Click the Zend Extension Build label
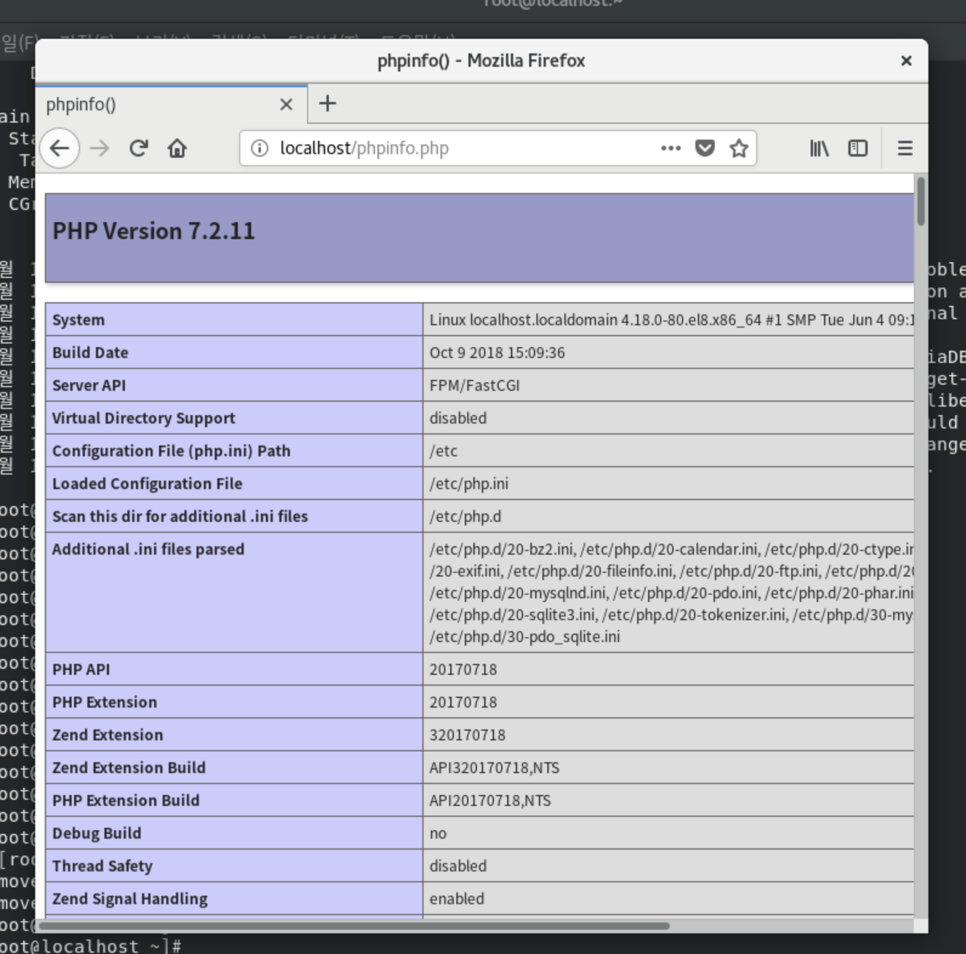This screenshot has width=966, height=954. click(x=129, y=768)
